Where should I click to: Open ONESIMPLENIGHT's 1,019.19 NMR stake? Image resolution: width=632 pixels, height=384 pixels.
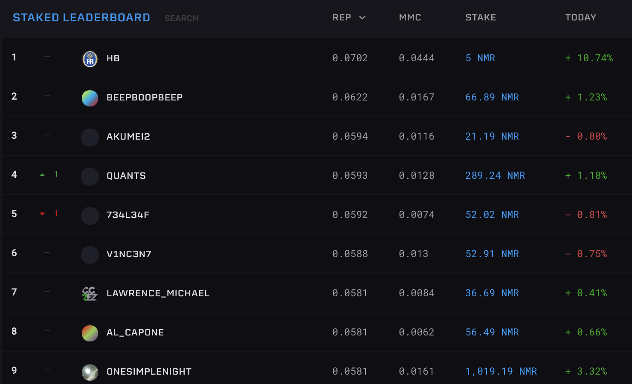[x=501, y=371]
